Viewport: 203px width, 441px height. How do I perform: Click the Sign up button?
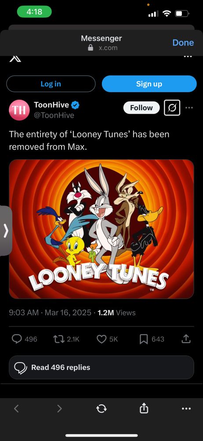(149, 84)
